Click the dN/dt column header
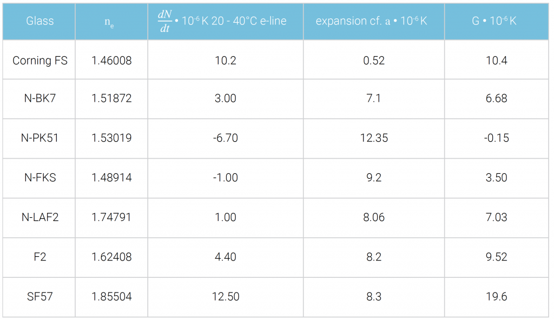554x319 pixels. 225,22
